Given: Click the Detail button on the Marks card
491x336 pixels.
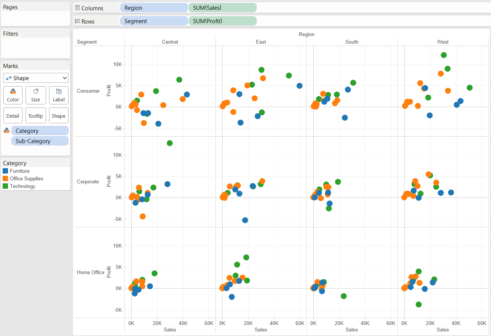Looking at the screenshot, I should coord(13,115).
